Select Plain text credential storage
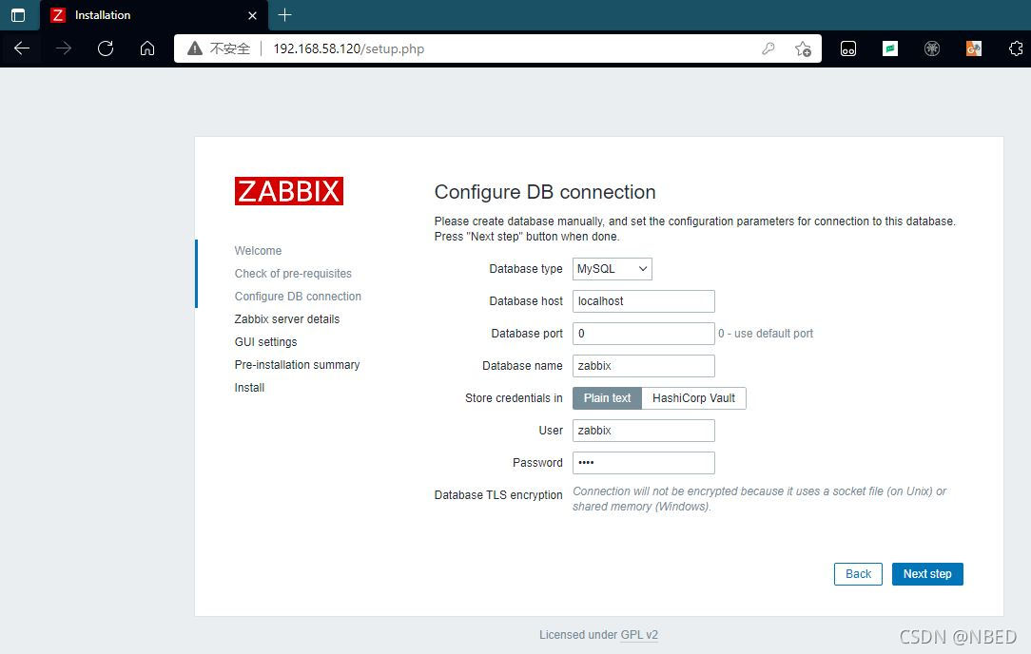 tap(607, 397)
